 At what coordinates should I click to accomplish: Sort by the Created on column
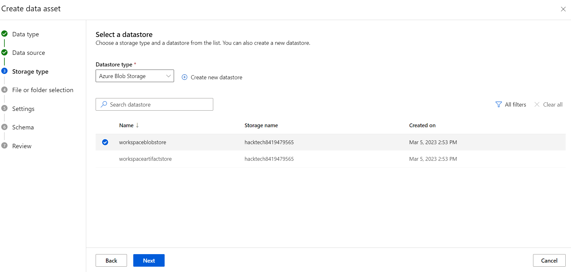[422, 125]
